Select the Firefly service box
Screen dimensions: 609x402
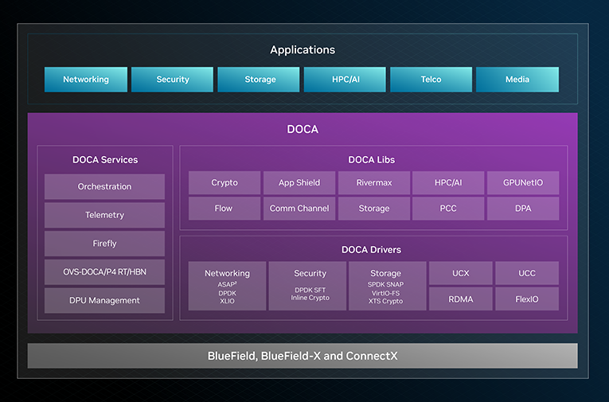pos(104,244)
